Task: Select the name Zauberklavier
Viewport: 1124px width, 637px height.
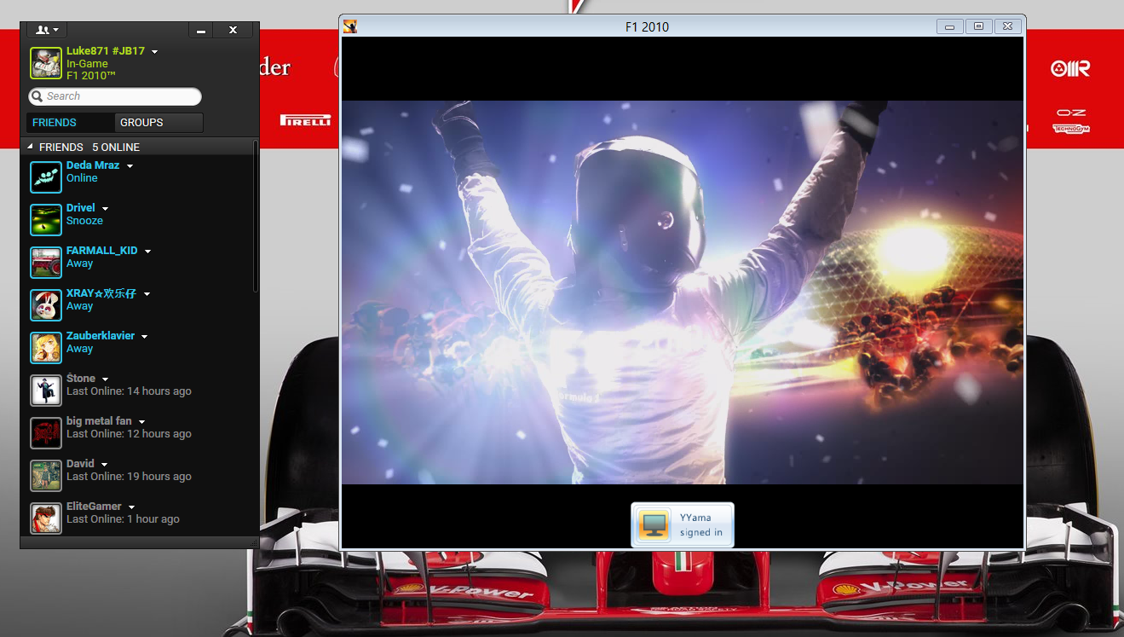Action: [101, 336]
